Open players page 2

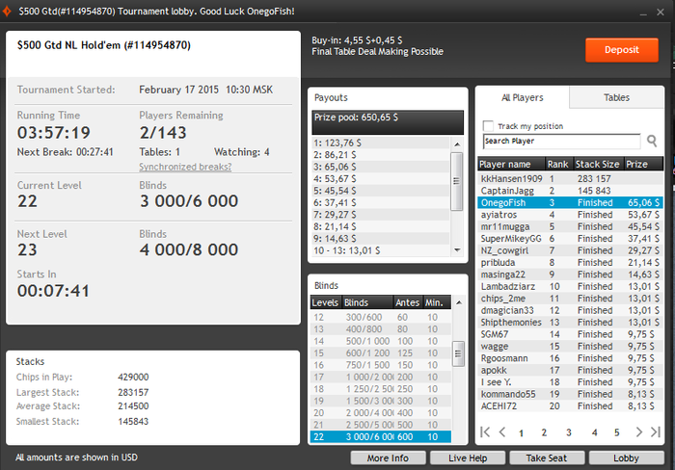pos(544,432)
